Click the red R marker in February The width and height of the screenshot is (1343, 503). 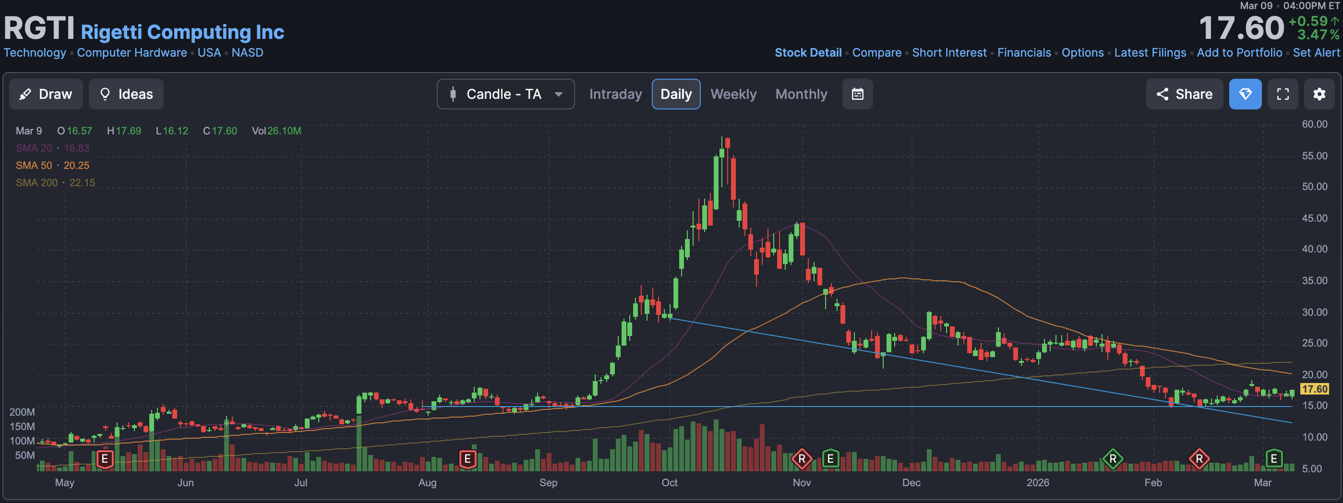click(x=1199, y=459)
